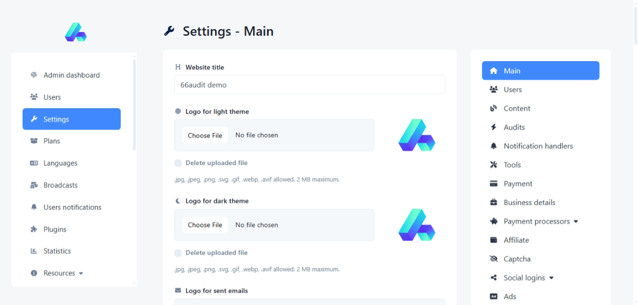Image resolution: width=638 pixels, height=305 pixels.
Task: Click the Audits lightning bolt icon
Action: tap(493, 127)
